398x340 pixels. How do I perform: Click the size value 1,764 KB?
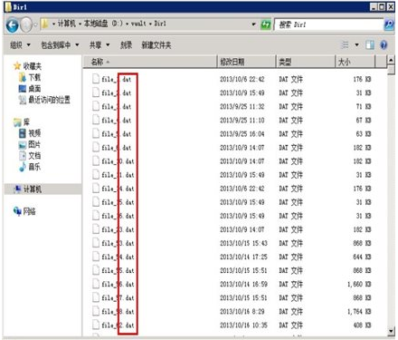pyautogui.click(x=359, y=311)
